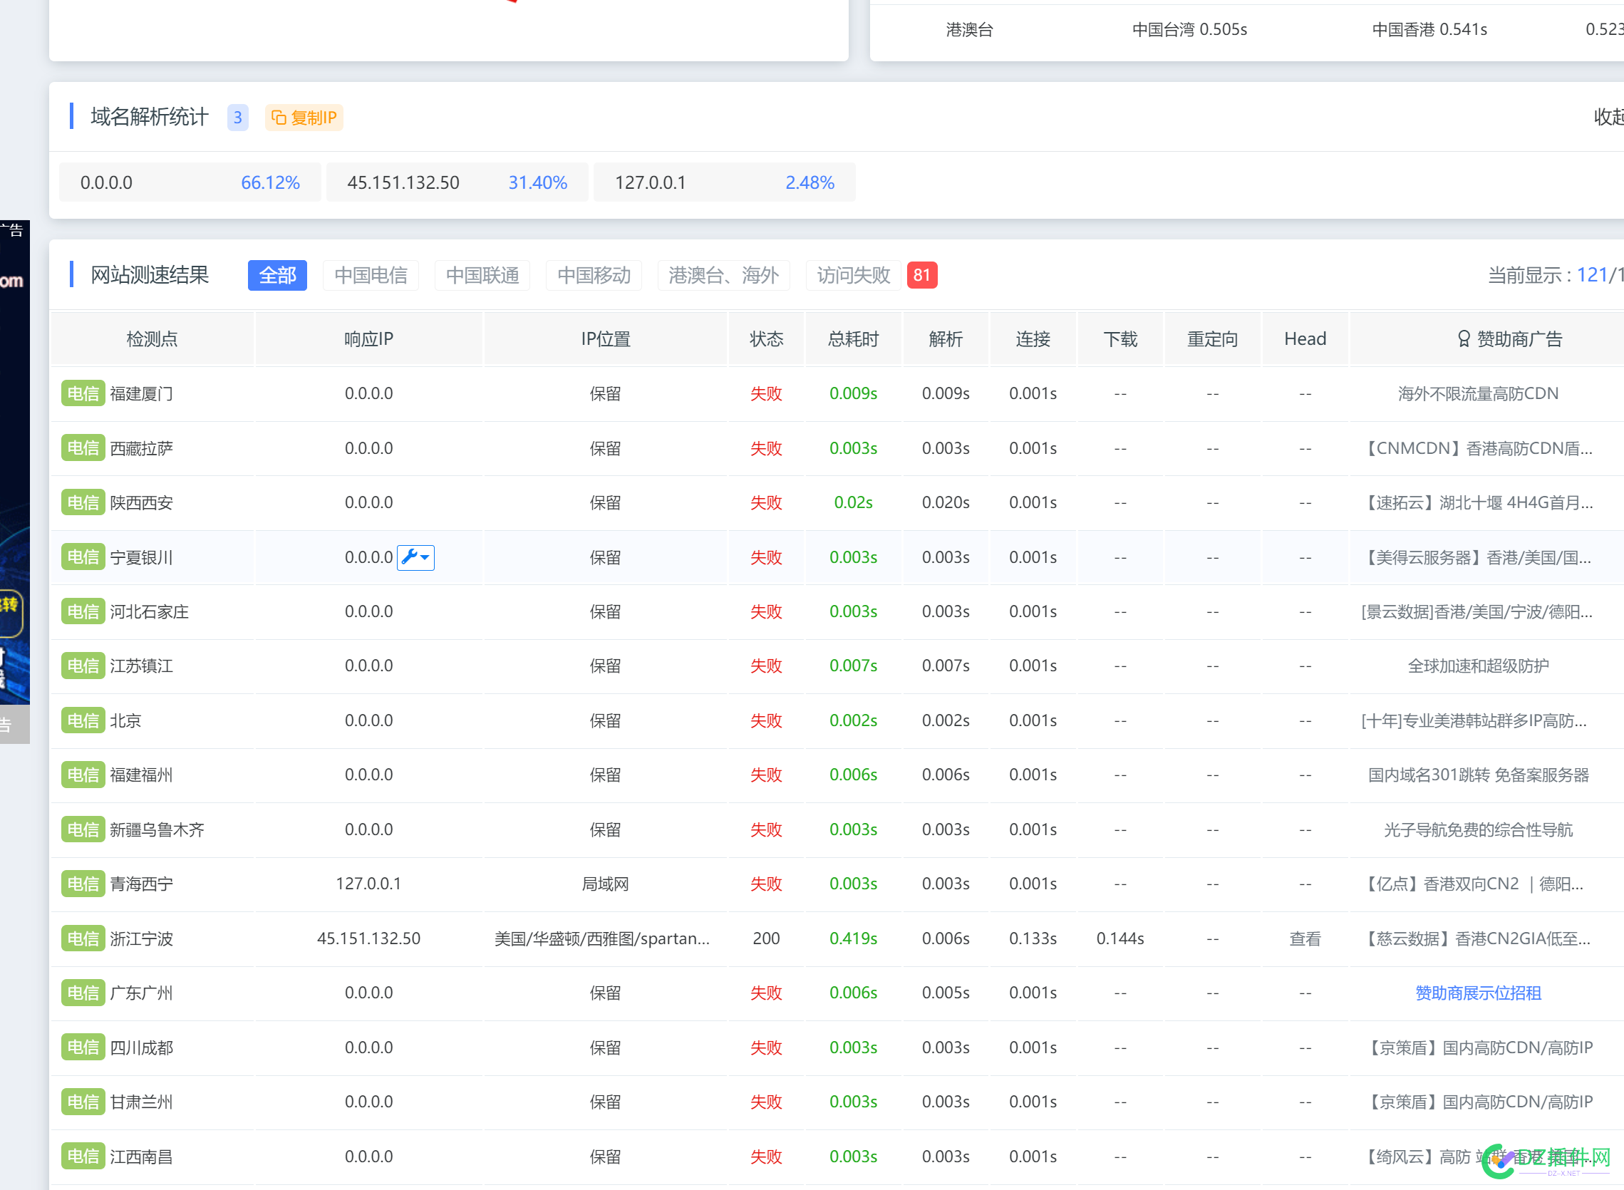Screen dimensions: 1624x1190
Task: Switch to the 中国移动 tab
Action: coord(594,275)
